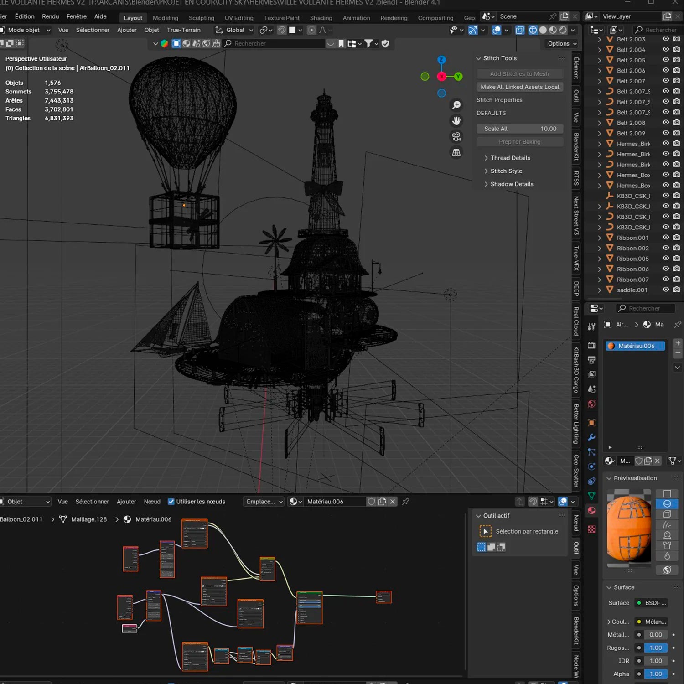The image size is (684, 684).
Task: Open the Render properties tab icon
Action: [x=591, y=345]
